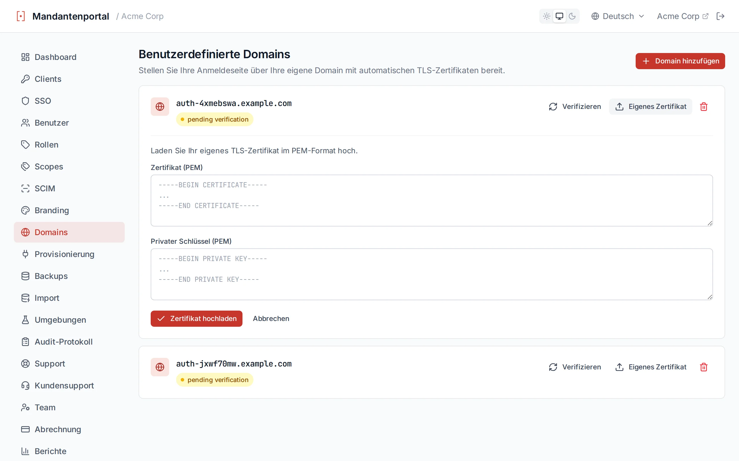Click the Benutzerdefinierte Domains heading
The width and height of the screenshot is (739, 461).
click(x=214, y=54)
